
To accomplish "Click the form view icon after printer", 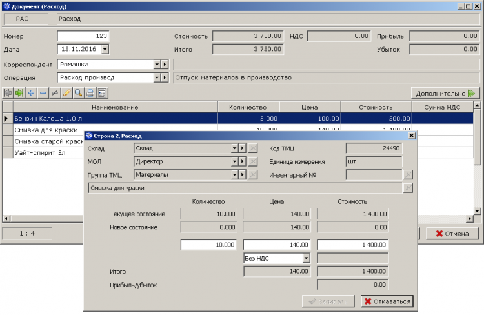I will tap(102, 93).
